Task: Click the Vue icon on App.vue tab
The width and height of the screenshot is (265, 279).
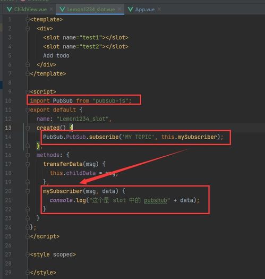Action: 130,10
